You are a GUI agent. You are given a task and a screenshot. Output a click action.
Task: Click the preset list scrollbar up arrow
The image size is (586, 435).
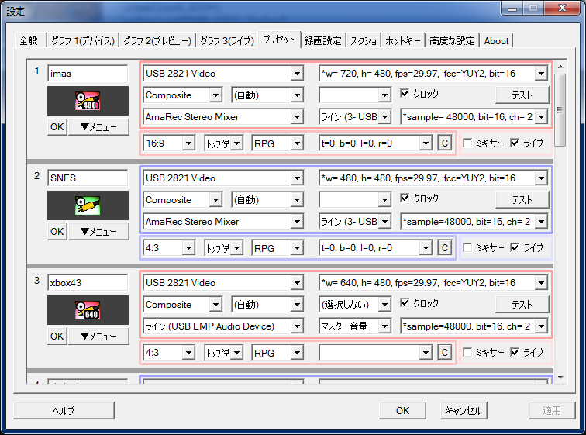tap(560, 67)
